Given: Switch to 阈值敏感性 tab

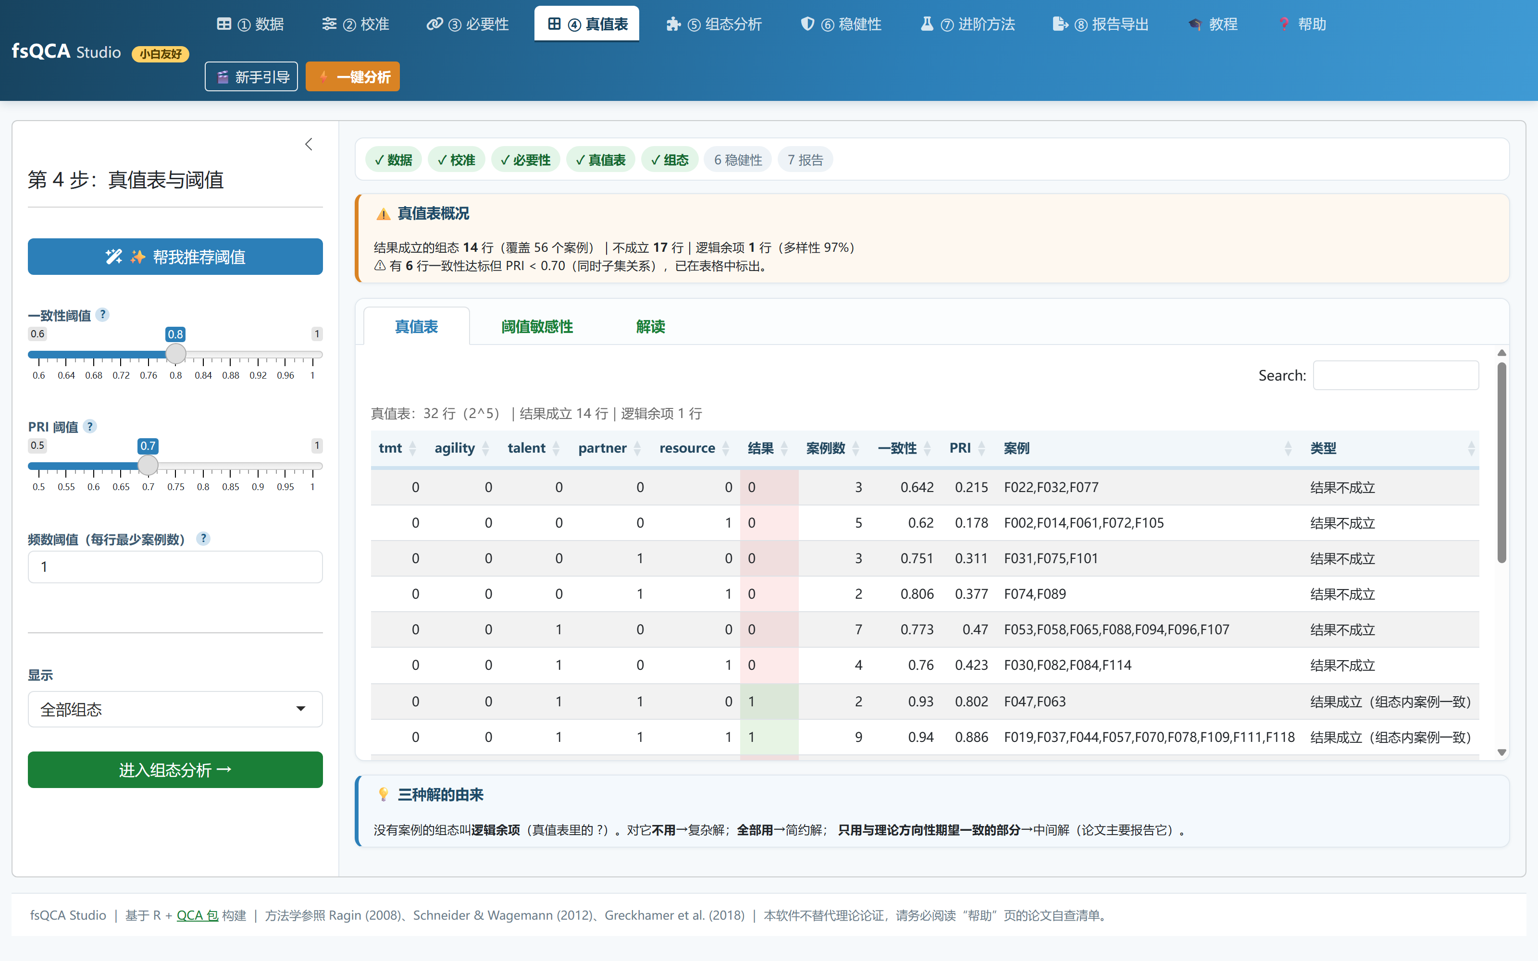Looking at the screenshot, I should pos(537,327).
